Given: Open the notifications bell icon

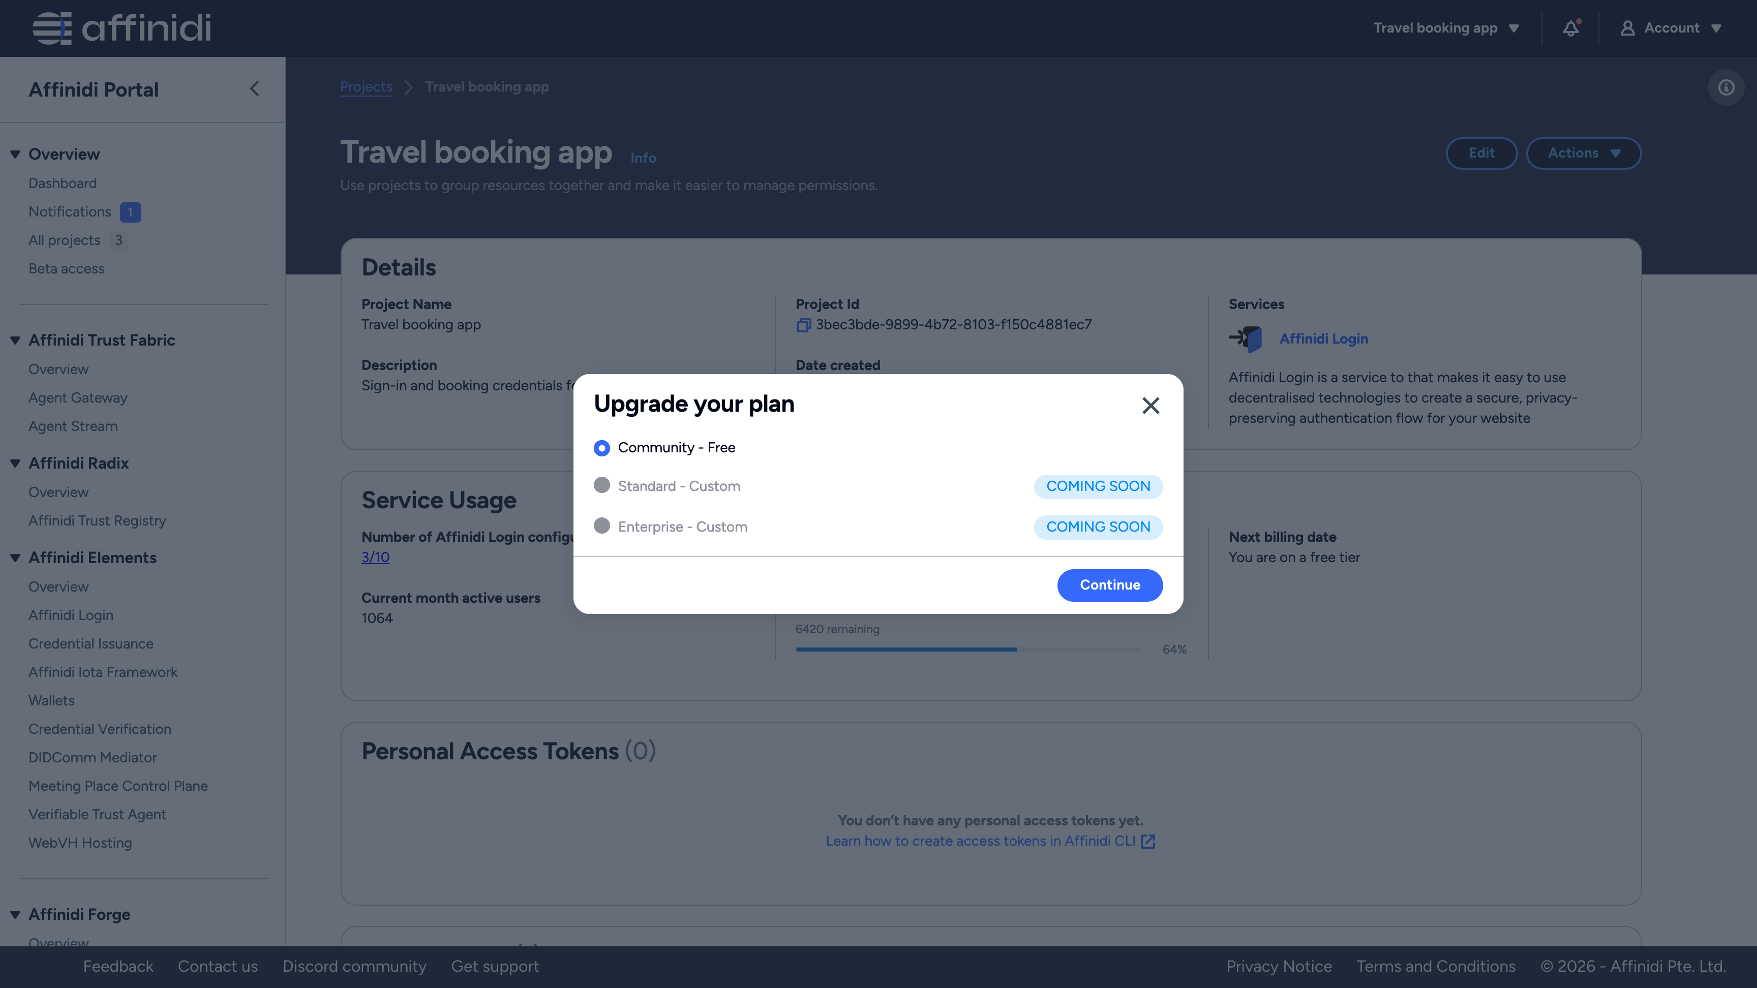Looking at the screenshot, I should coord(1571,28).
